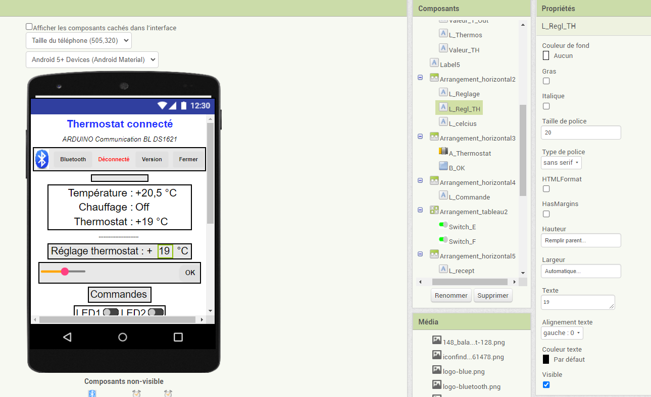This screenshot has height=397, width=651.
Task: Click the Supprimer button
Action: [x=492, y=295]
